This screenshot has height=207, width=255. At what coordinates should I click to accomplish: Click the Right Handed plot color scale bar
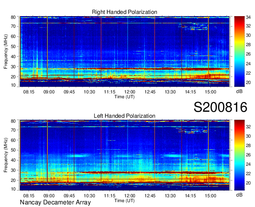tap(239, 51)
